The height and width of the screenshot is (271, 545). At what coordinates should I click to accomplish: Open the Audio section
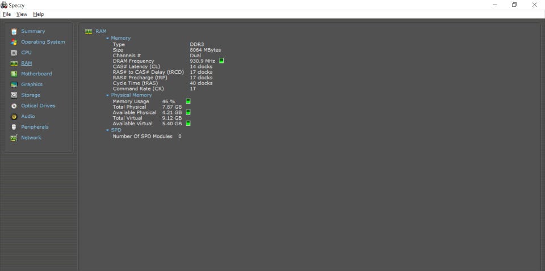(28, 116)
